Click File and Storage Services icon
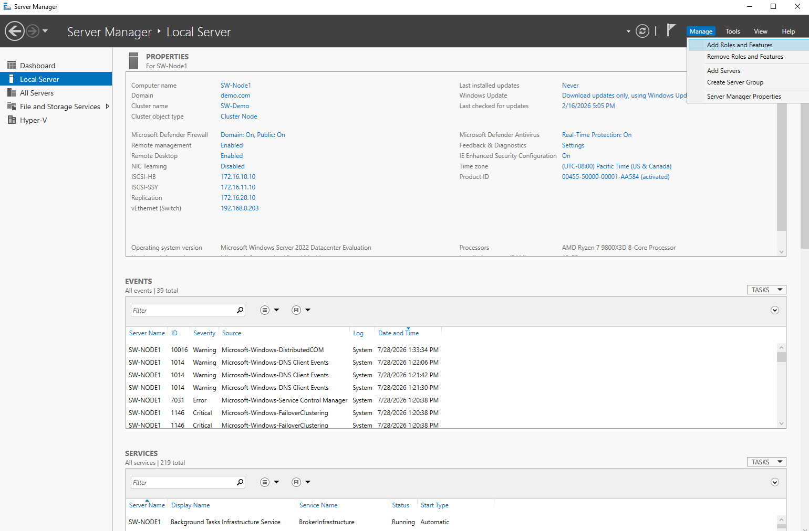Screen dimensions: 809x531 point(12,106)
